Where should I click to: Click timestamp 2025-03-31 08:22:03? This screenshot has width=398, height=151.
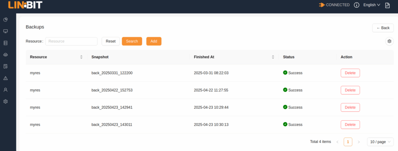pos(211,73)
